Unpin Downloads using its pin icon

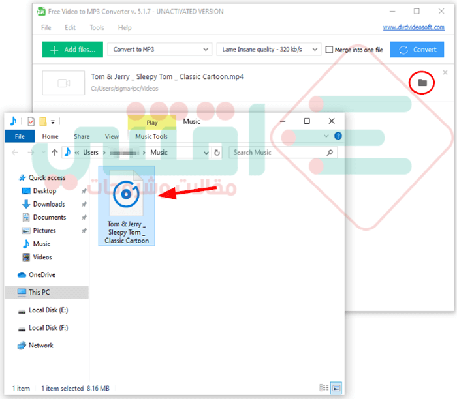click(x=84, y=204)
